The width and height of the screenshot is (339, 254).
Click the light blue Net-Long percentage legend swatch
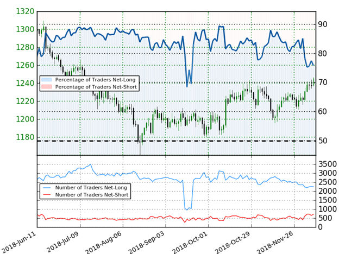pos(47,80)
